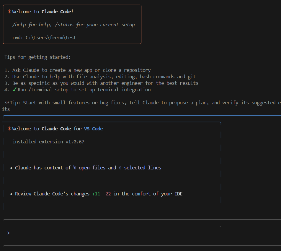The image size is (281, 251).
Task: Click the orange asterisk beside "Welcome to Claude Code!"
Action: [x=9, y=12]
